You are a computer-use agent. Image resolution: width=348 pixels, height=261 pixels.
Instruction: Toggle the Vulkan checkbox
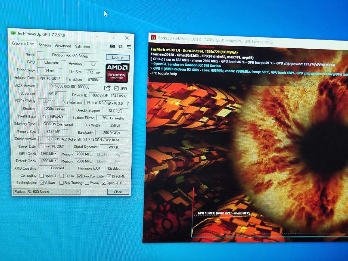point(42,182)
